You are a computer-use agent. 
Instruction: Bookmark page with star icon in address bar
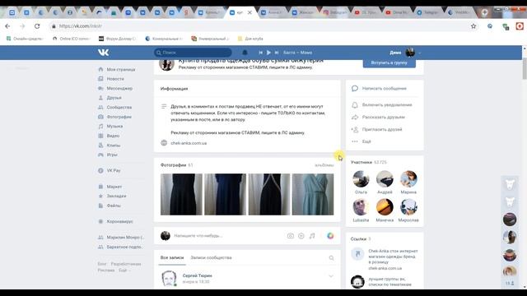tap(473, 26)
